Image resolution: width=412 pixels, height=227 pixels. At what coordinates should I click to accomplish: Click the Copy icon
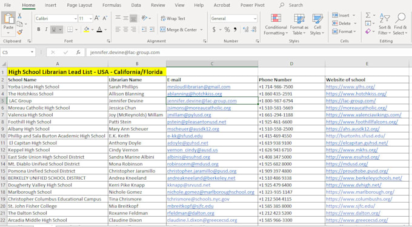[20, 24]
